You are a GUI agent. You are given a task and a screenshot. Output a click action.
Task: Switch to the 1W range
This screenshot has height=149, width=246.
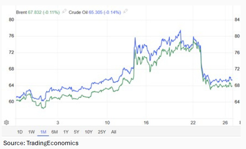31,132
